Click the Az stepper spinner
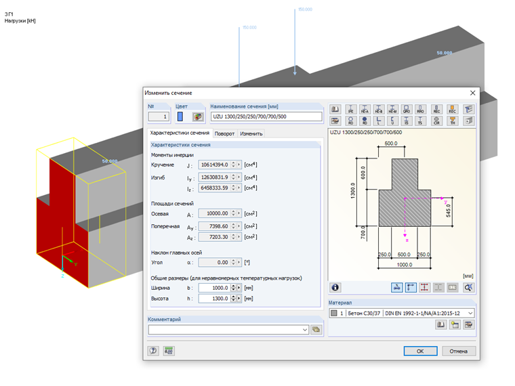Screen dimensions: 515x386 (234, 236)
